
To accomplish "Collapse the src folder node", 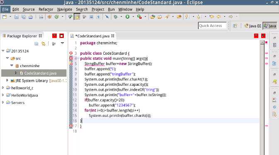I will [7, 58].
